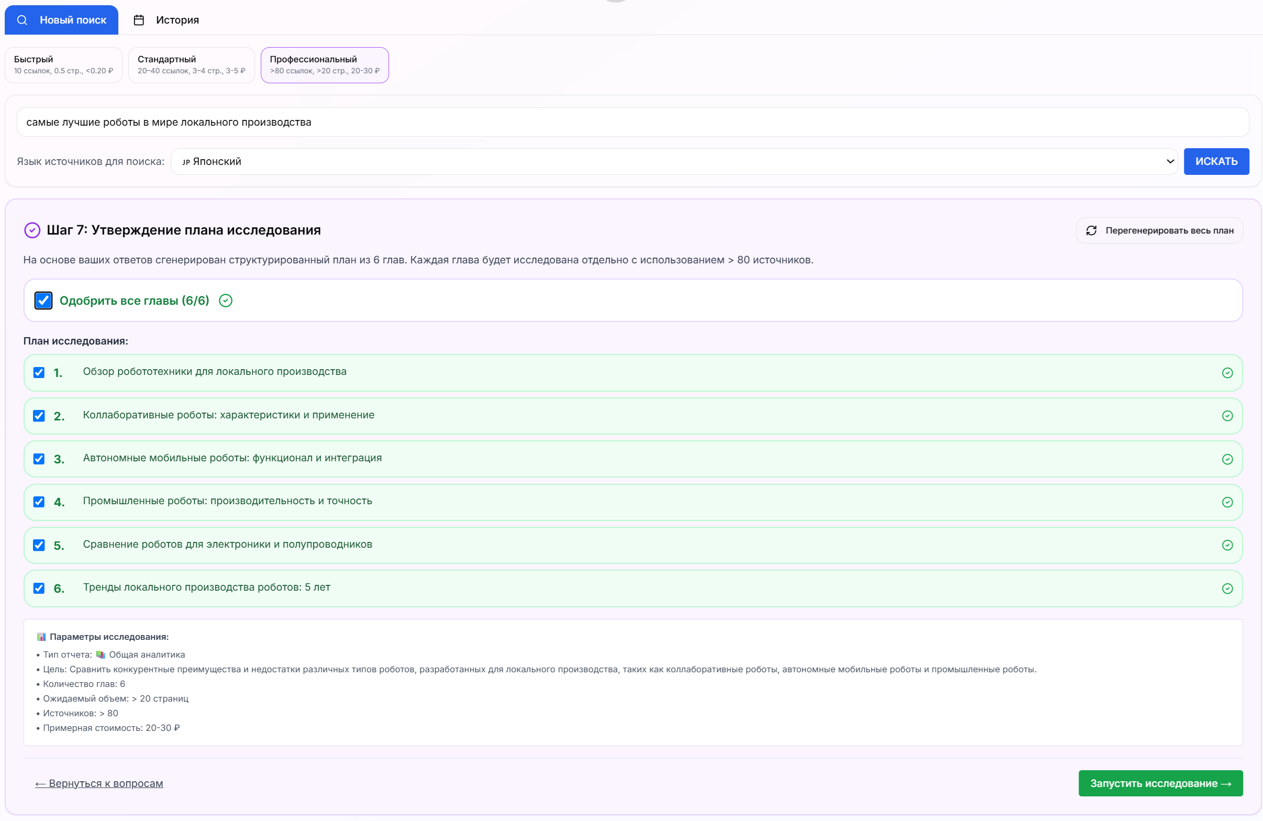The width and height of the screenshot is (1263, 821).
Task: Click status check icon on chapter 3 row
Action: coord(1227,460)
